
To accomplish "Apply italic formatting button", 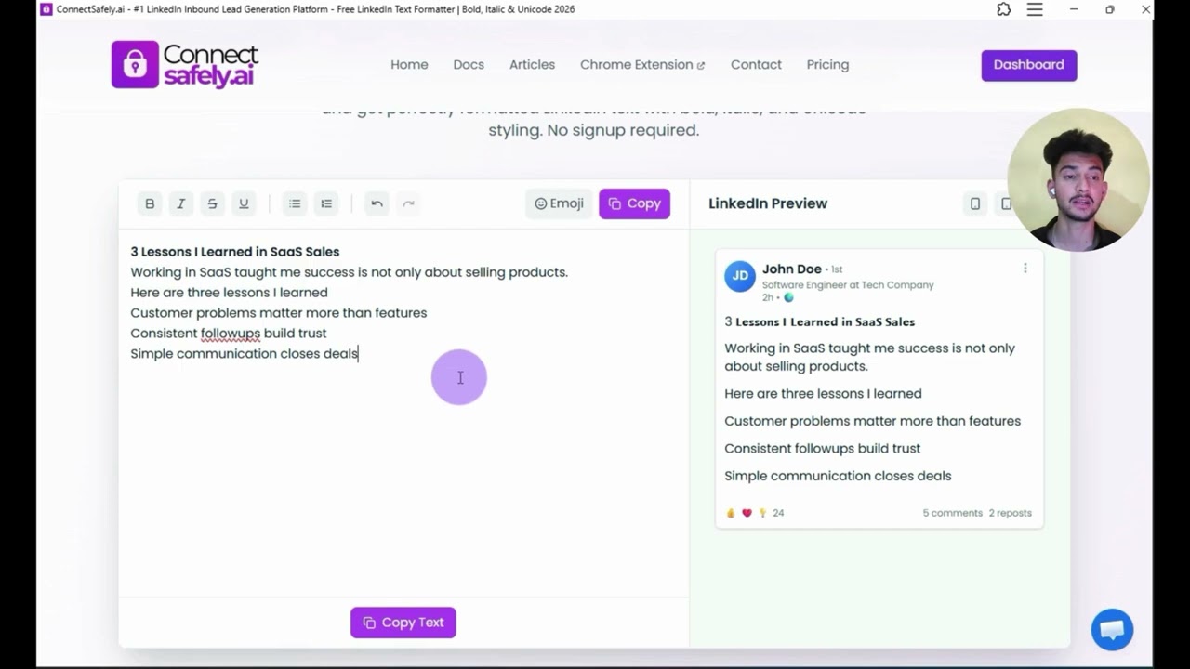I will coord(181,203).
